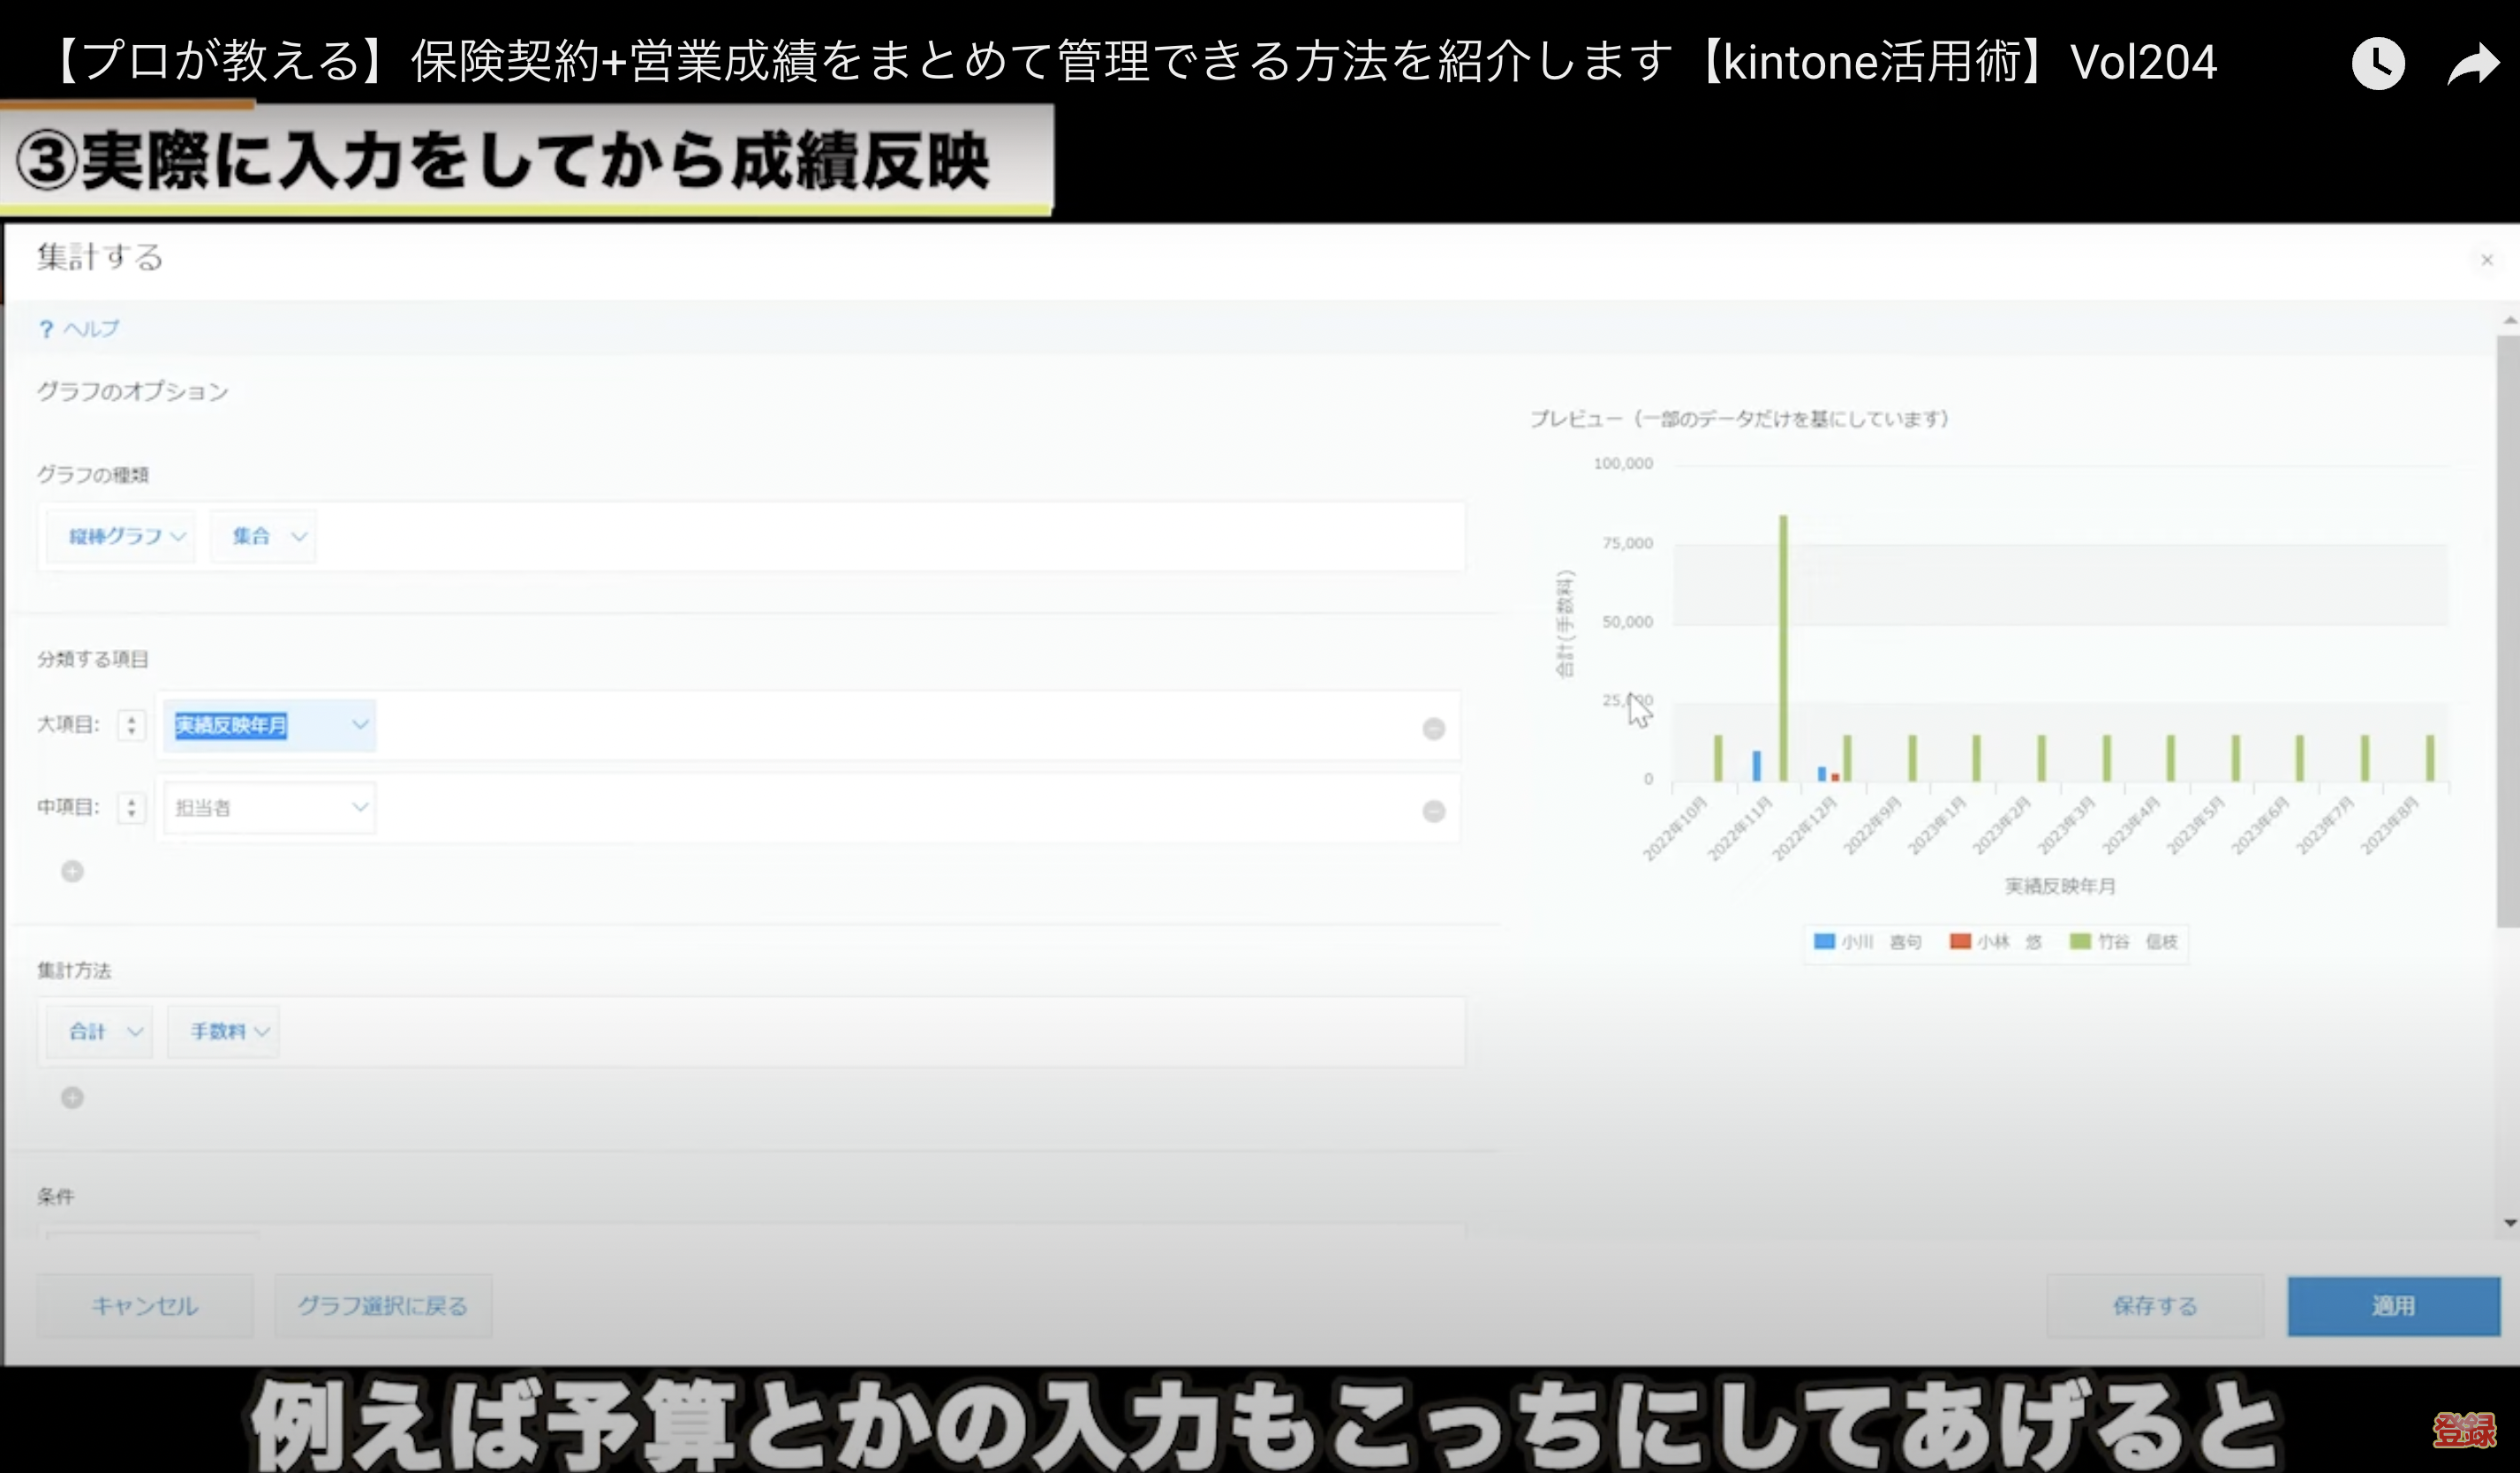Click the Watch Later clock icon
Screen dimensions: 2520x1473
(2377, 64)
